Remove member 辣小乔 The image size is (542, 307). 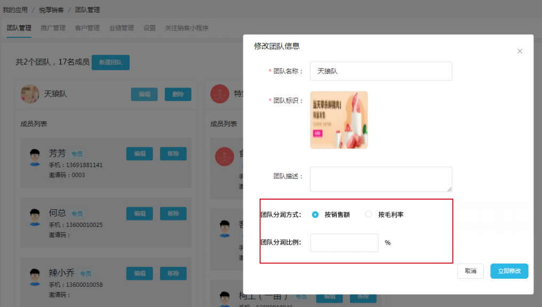[x=173, y=273]
